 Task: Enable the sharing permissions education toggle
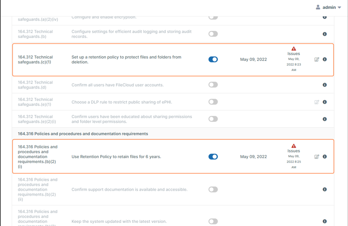(x=213, y=119)
